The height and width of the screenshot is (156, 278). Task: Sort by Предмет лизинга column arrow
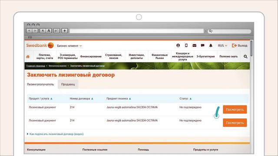point(130,99)
